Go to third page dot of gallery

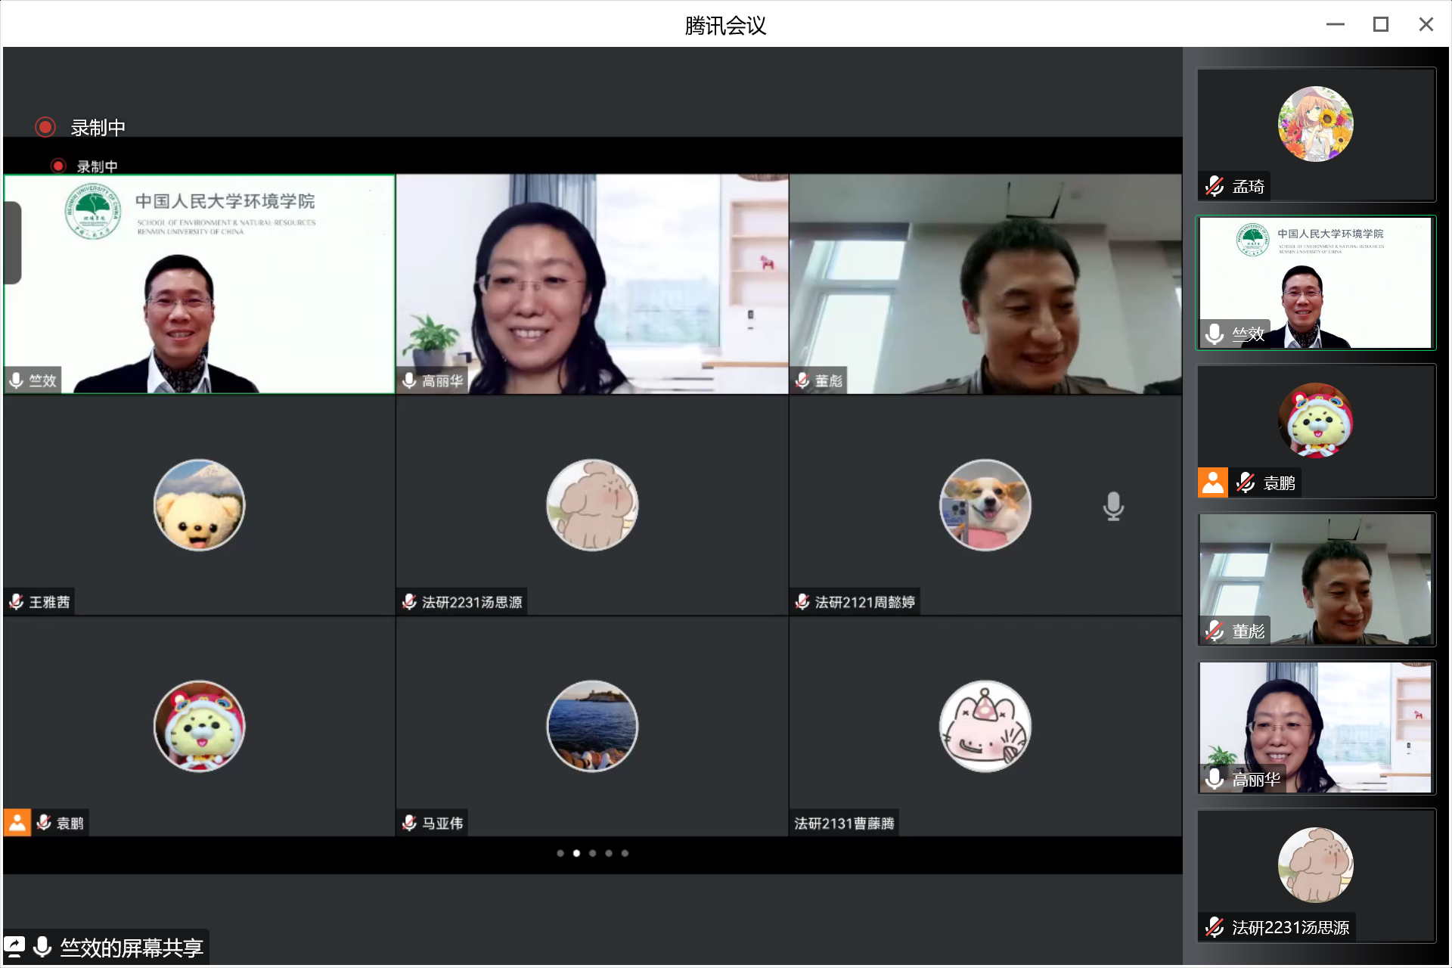coord(593,853)
